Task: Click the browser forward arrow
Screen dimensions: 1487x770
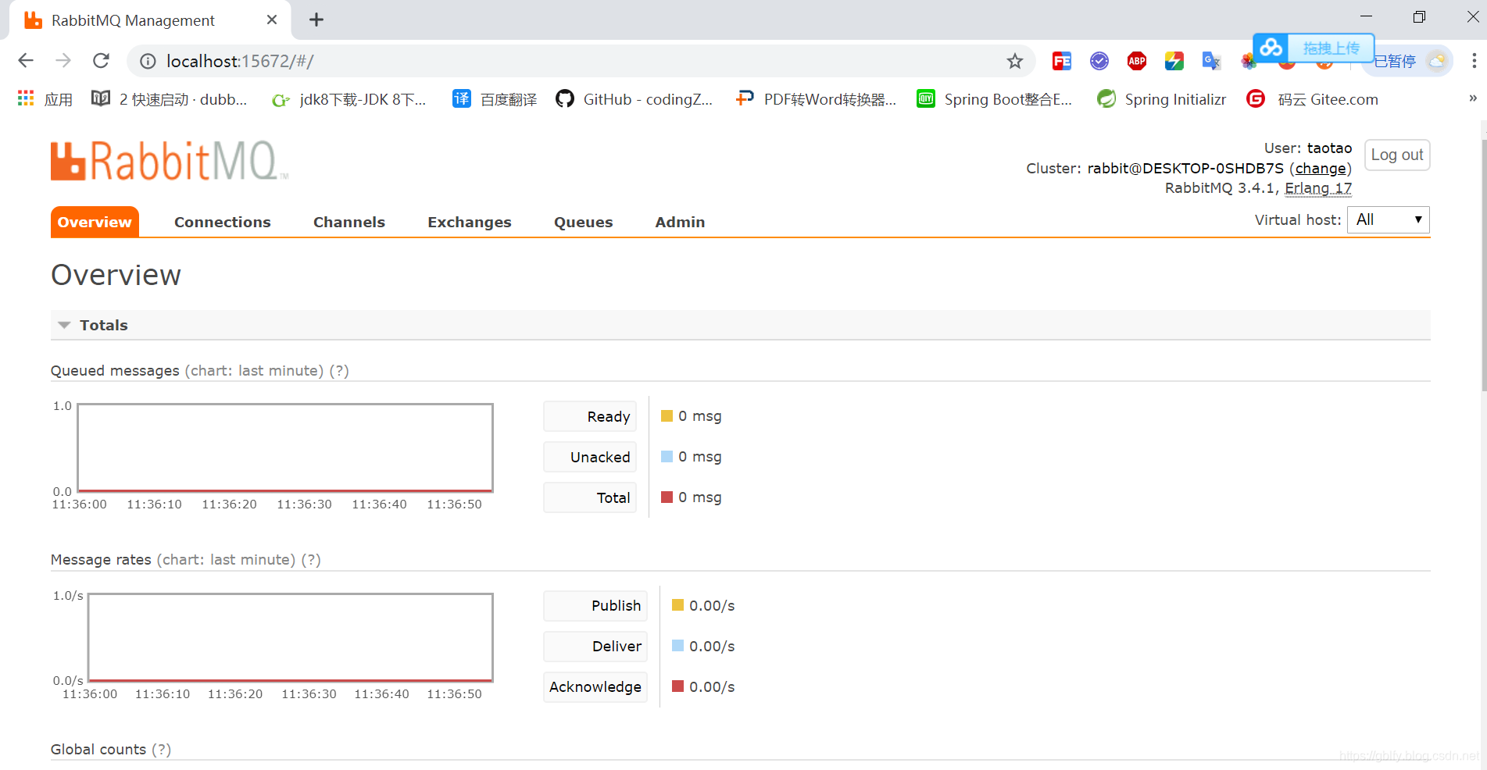Action: point(63,61)
